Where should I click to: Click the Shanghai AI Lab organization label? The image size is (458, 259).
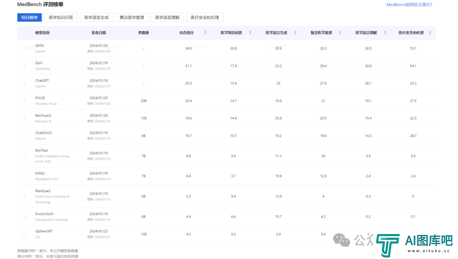46,104
